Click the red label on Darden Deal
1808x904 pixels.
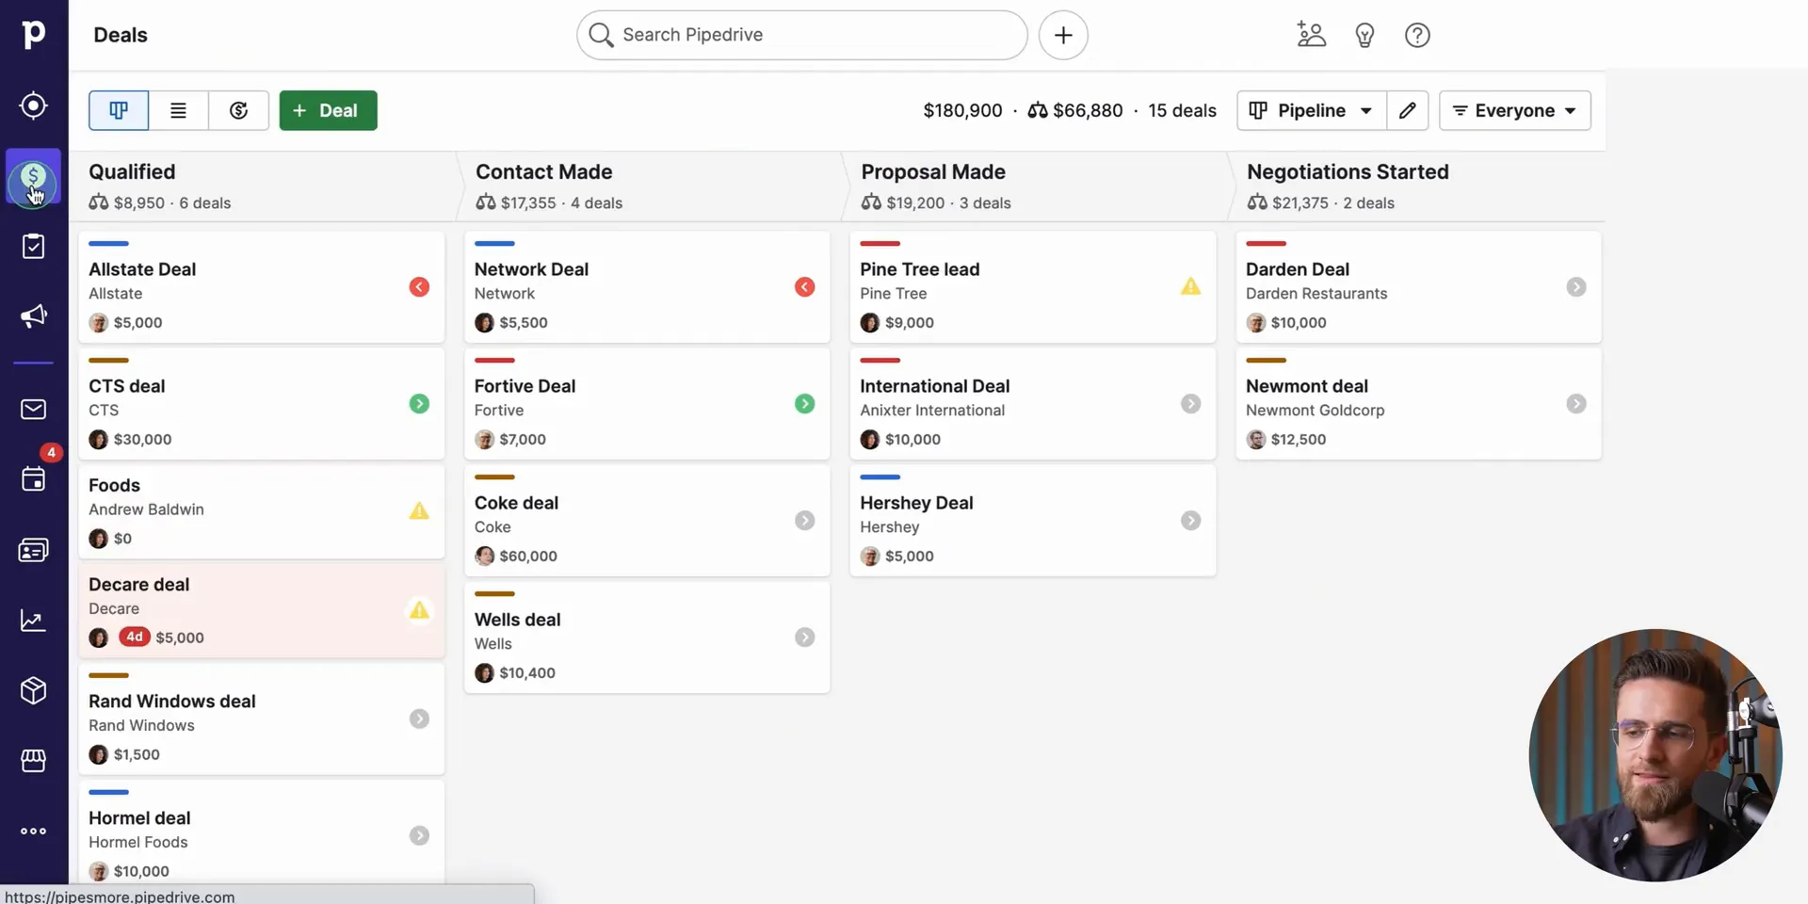[x=1266, y=244]
